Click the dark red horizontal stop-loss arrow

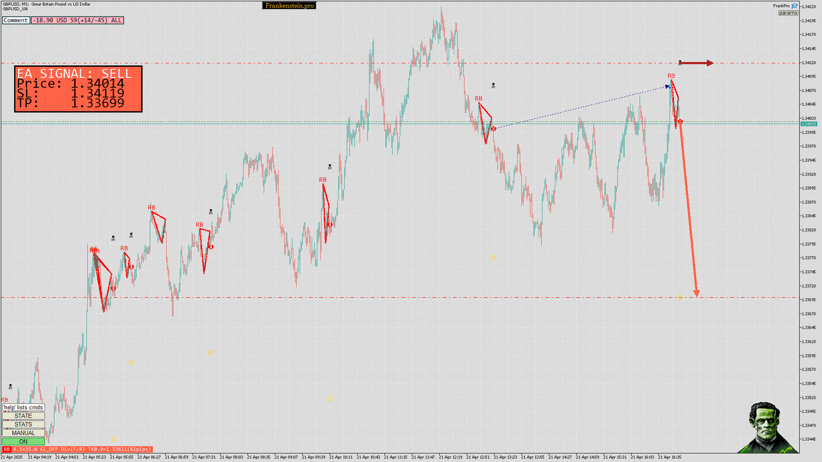click(697, 63)
